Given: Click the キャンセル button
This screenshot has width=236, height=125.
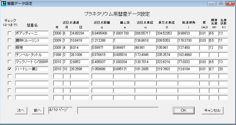Looking at the screenshot, I should (x=212, y=110).
